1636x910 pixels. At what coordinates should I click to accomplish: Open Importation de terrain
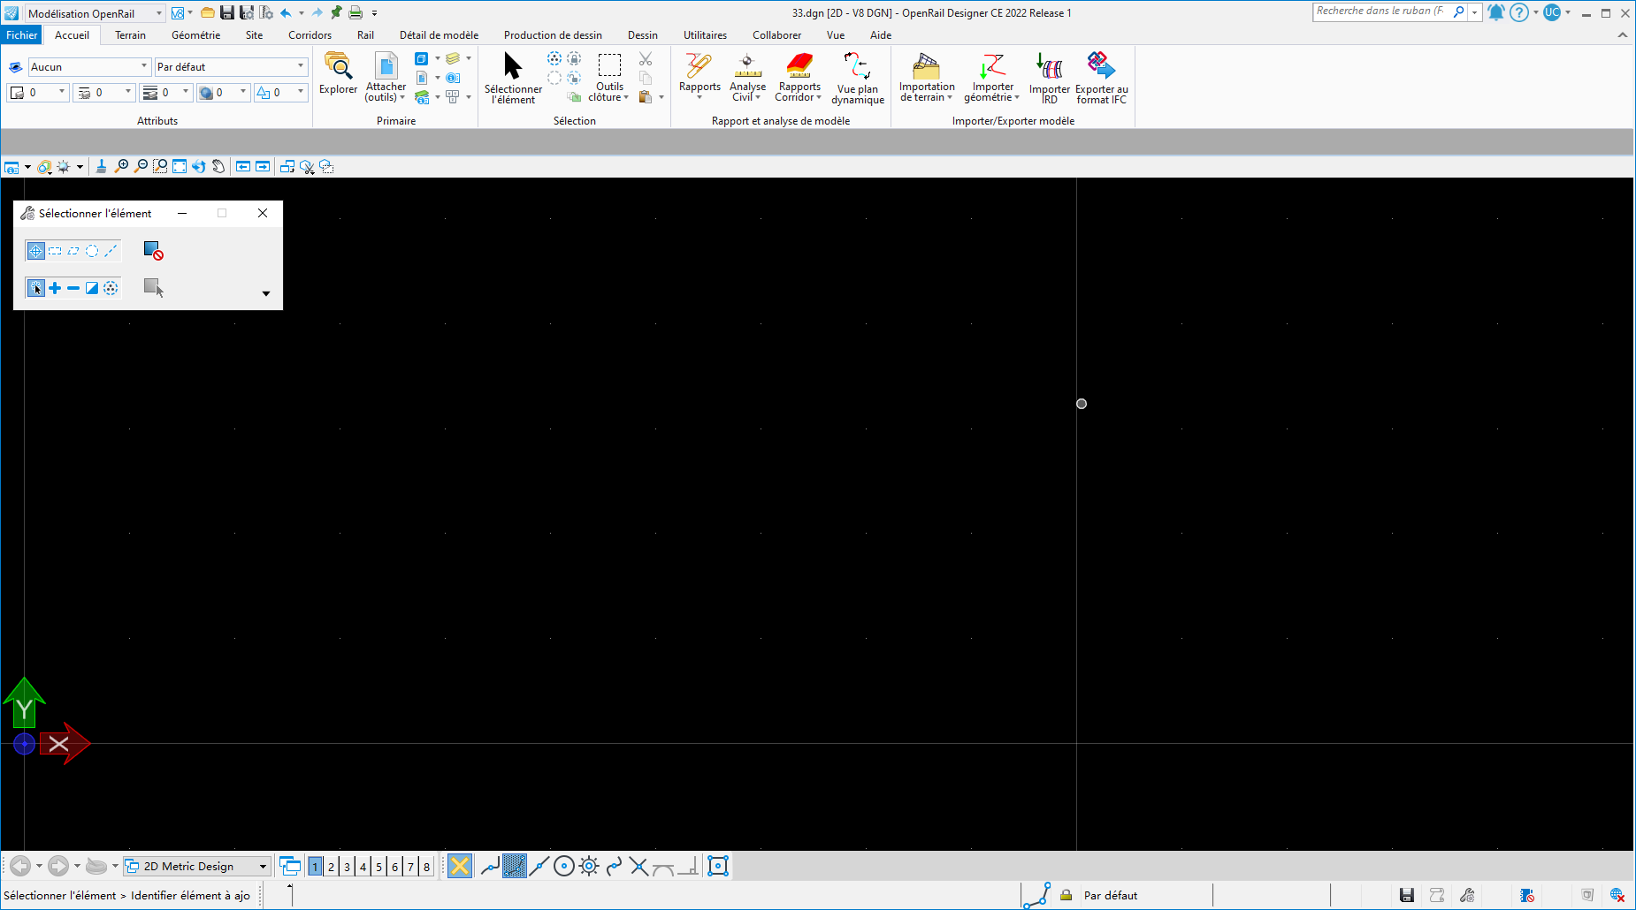927,78
